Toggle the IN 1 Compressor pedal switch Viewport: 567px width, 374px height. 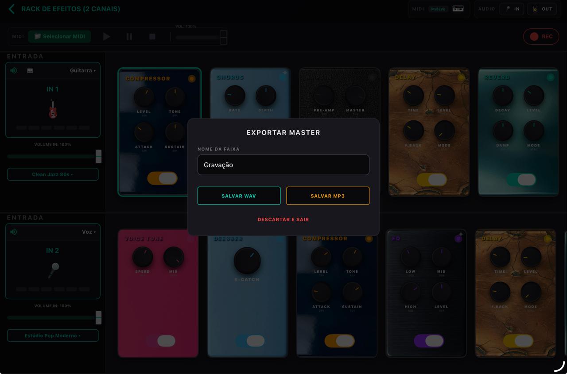pyautogui.click(x=163, y=178)
